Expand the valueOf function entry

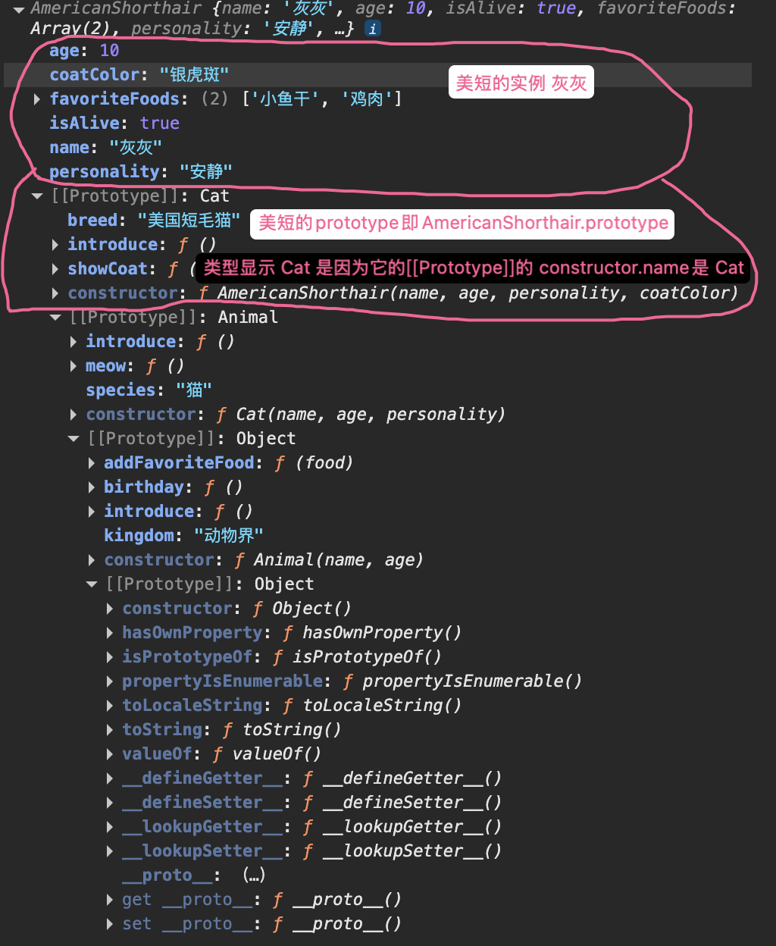coord(110,754)
